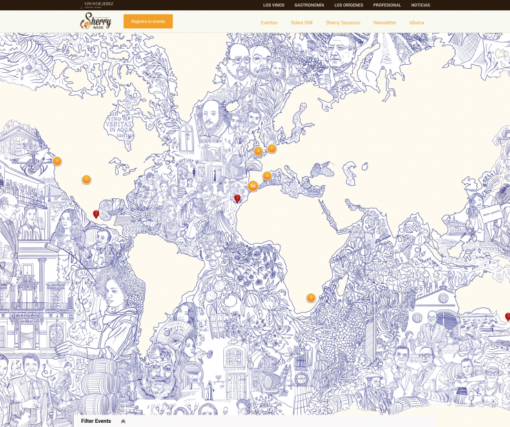
Task: Click the Registra tu evento button
Action: point(148,21)
